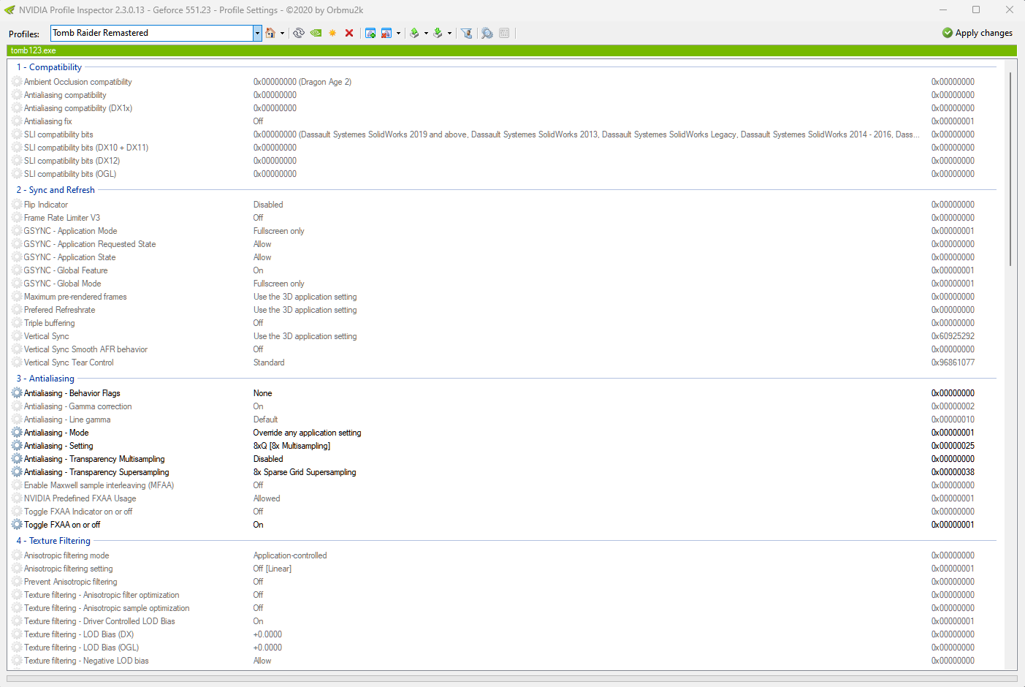Click the value '0x00000000 (Dragon Age 2)'
Viewport: 1025px width, 687px height.
click(x=302, y=82)
